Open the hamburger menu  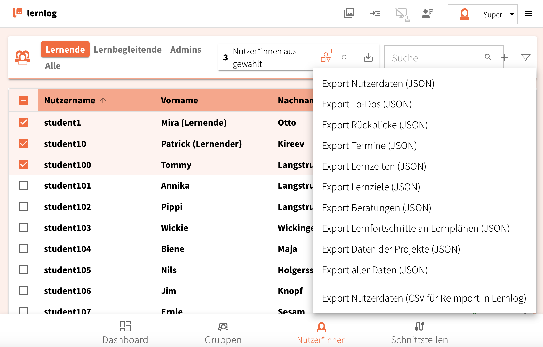(528, 13)
